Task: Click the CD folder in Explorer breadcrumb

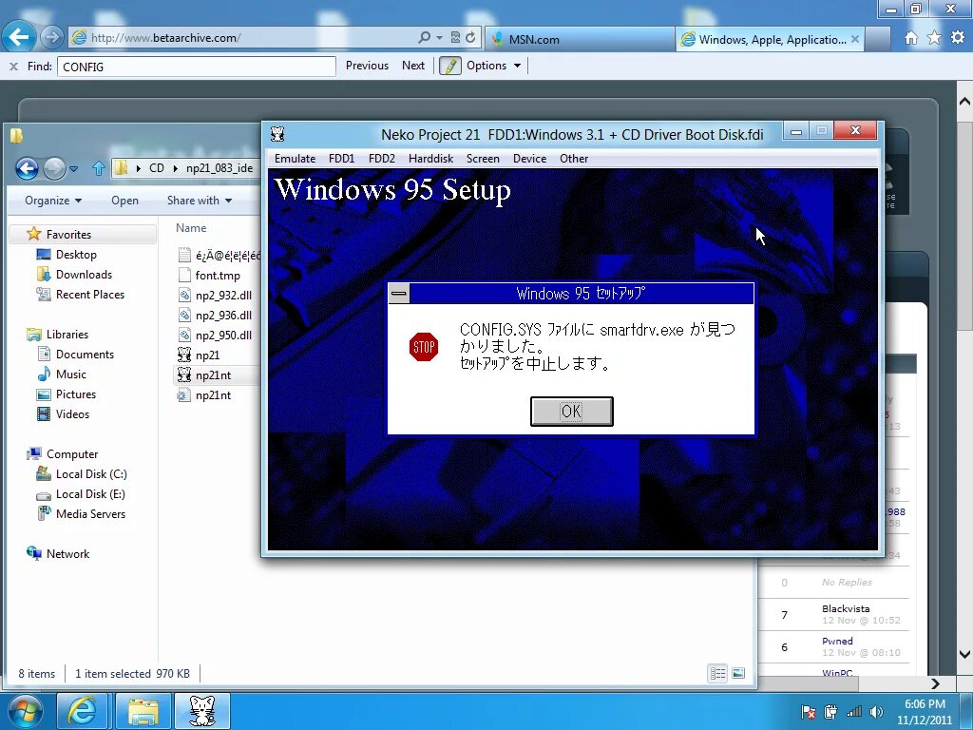Action: point(157,168)
